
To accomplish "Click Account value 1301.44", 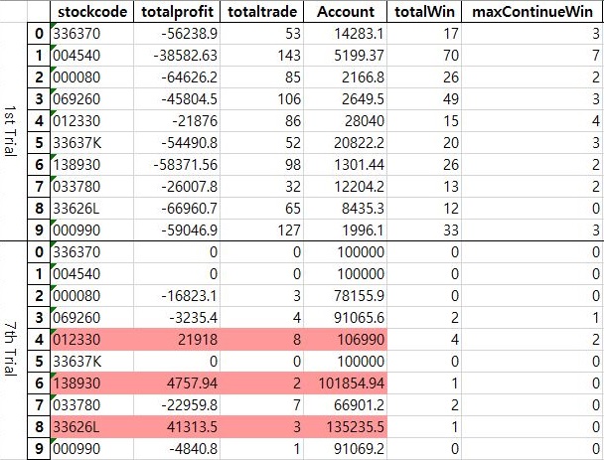I will 345,165.
